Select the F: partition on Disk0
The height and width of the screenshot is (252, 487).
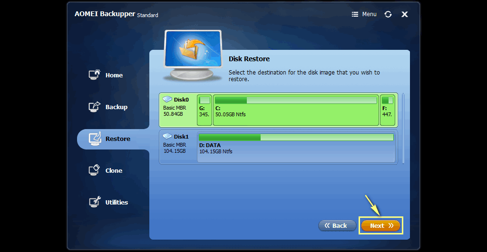[x=387, y=110]
